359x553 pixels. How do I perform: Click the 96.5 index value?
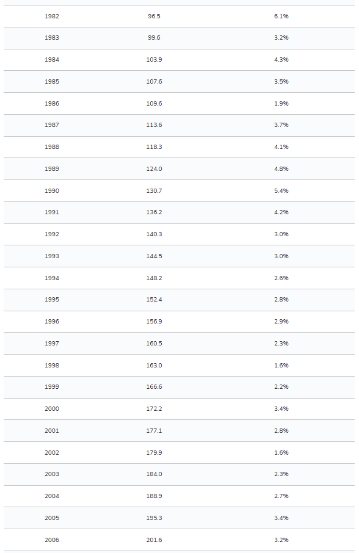(x=154, y=16)
